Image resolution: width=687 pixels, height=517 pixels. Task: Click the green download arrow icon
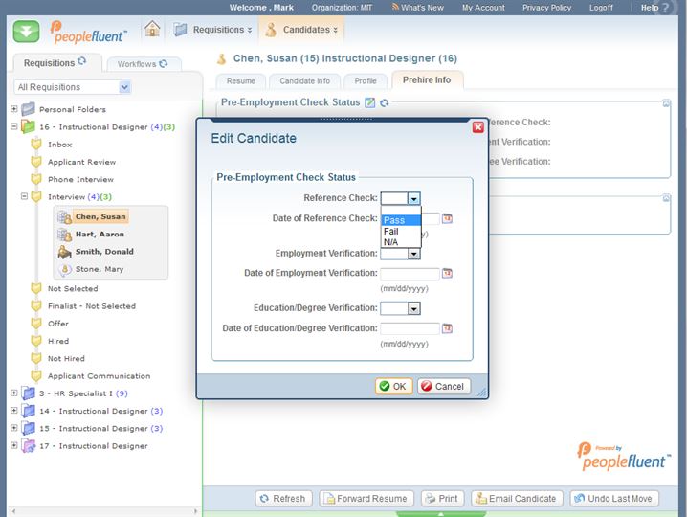27,31
